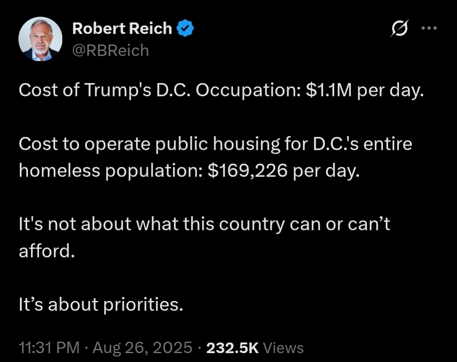457x362 pixels.
Task: Click the 'It's about priorities.' line
Action: pyautogui.click(x=101, y=304)
